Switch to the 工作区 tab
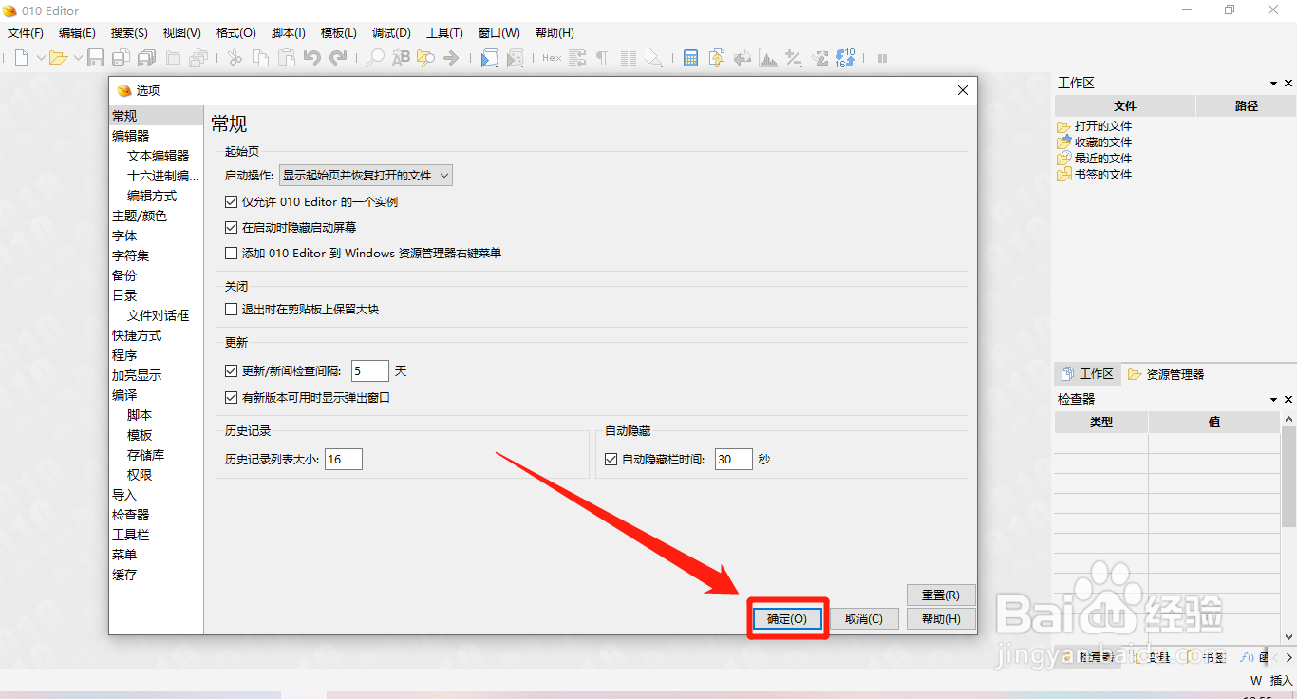The width and height of the screenshot is (1297, 699). pos(1087,374)
